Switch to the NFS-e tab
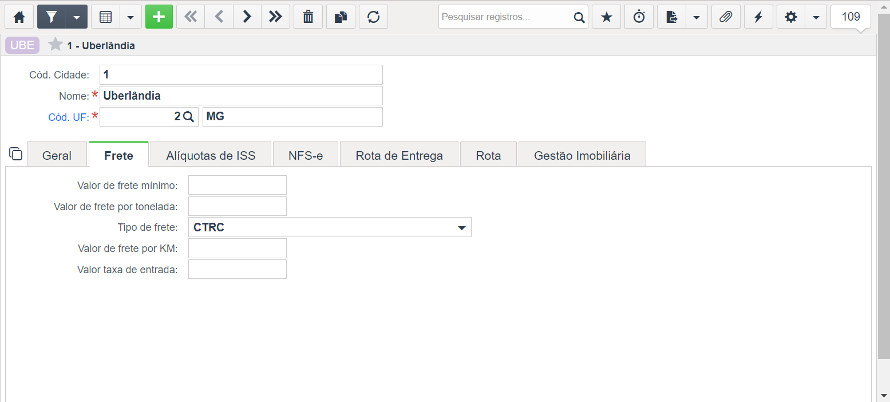 306,155
